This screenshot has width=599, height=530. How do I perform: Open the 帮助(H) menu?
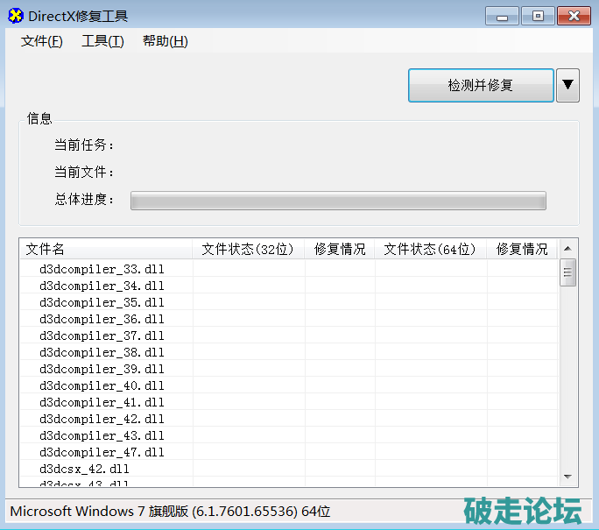click(x=165, y=41)
